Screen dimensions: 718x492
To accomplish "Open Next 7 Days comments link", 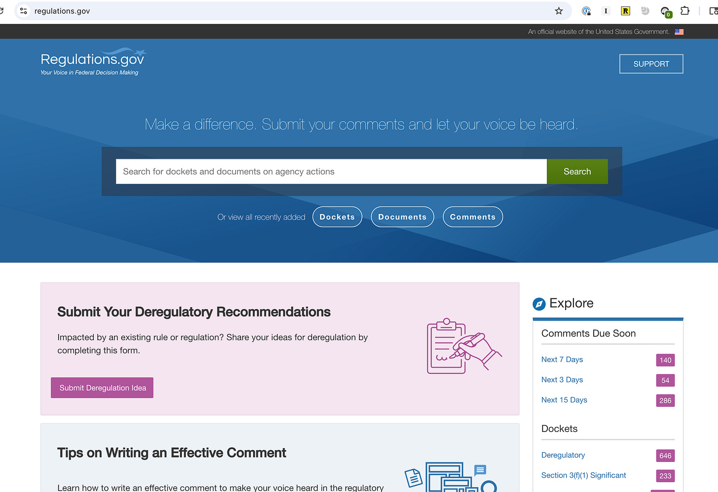I will click(x=562, y=360).
